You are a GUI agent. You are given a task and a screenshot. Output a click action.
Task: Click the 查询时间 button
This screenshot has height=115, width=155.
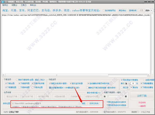tap(133, 11)
